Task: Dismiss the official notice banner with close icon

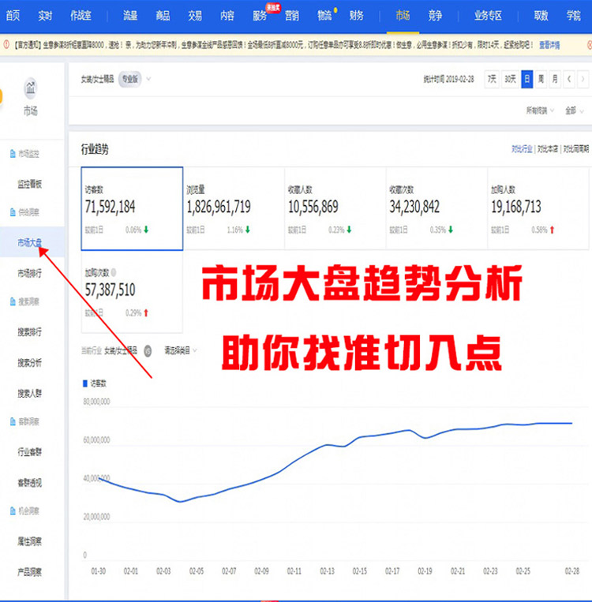Action: pyautogui.click(x=590, y=45)
